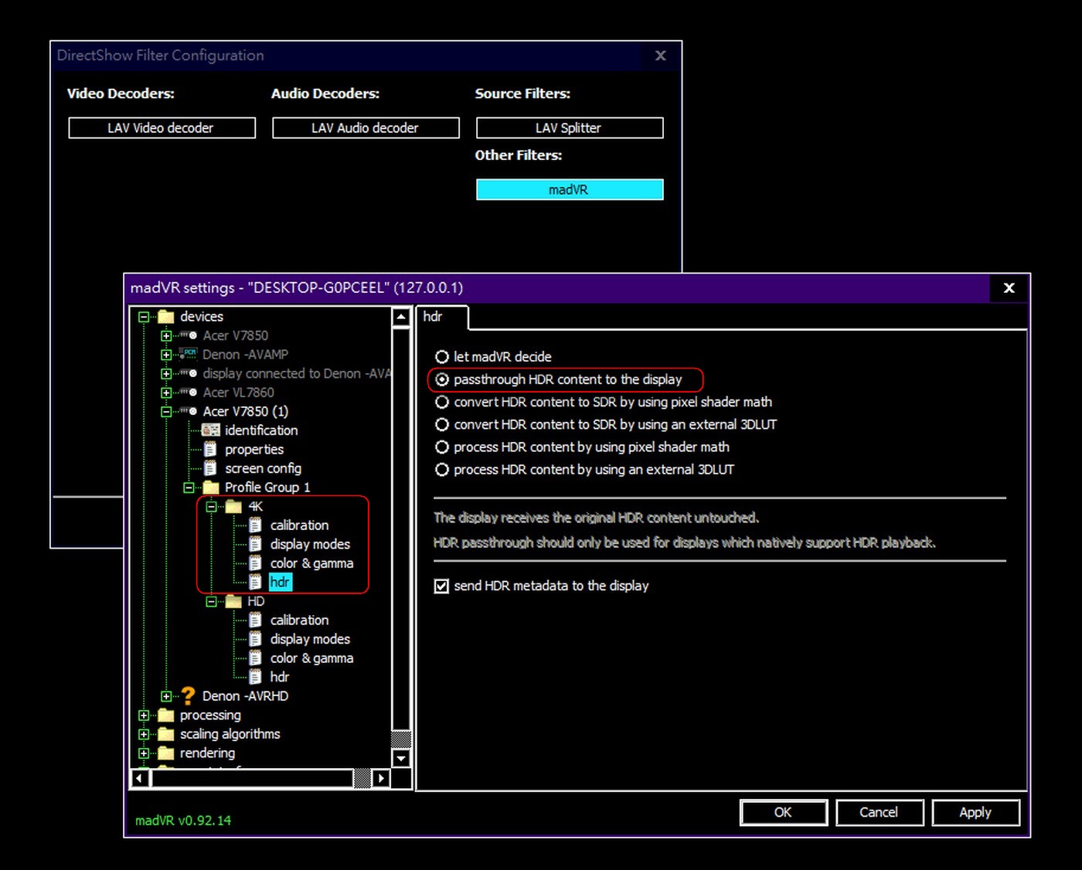Click the identification icon under Acer V7850 (1)

[210, 430]
